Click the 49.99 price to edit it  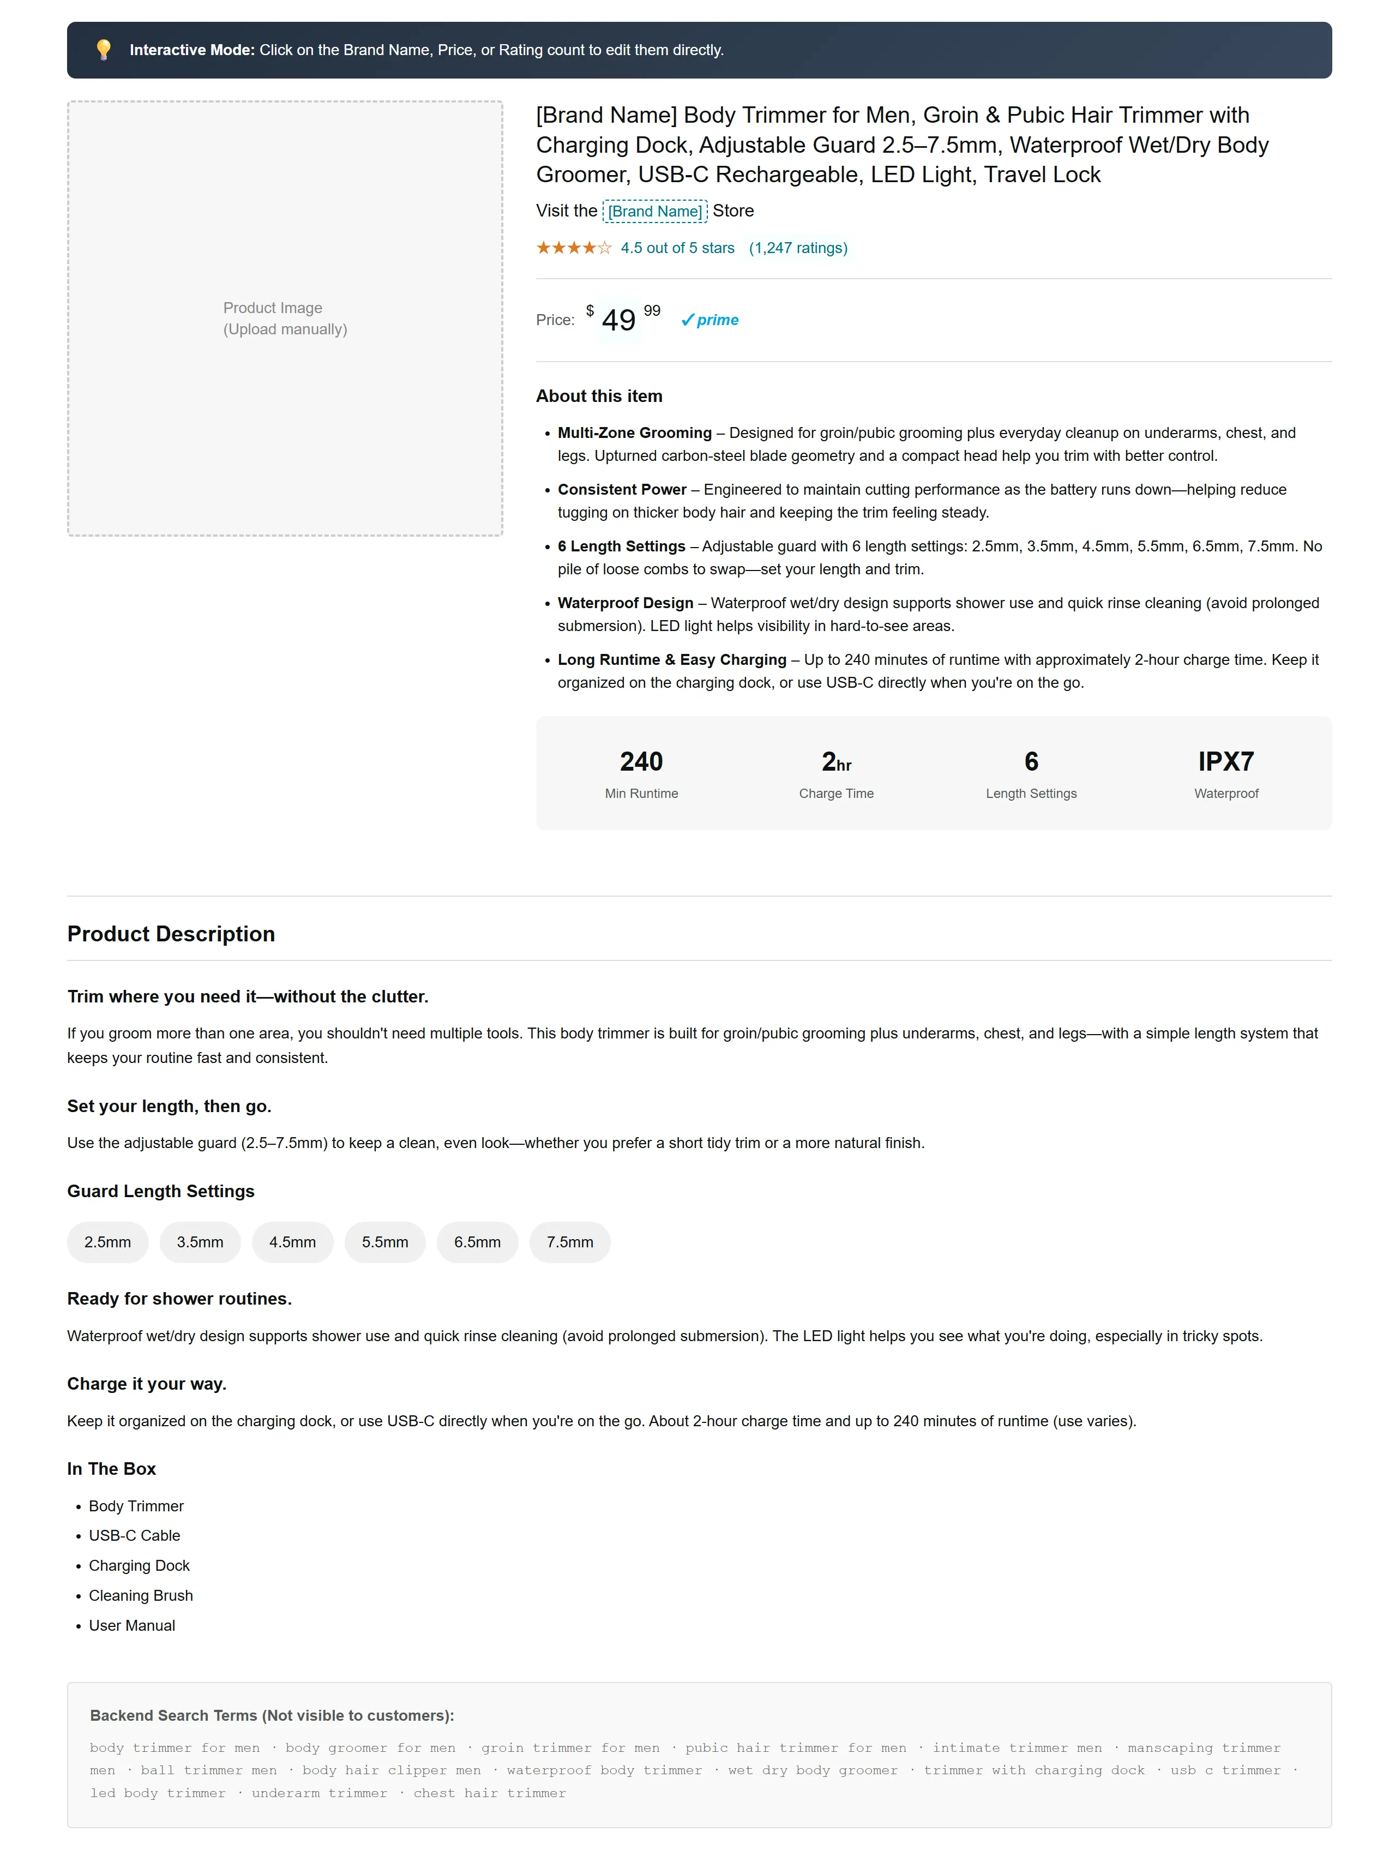pos(618,320)
